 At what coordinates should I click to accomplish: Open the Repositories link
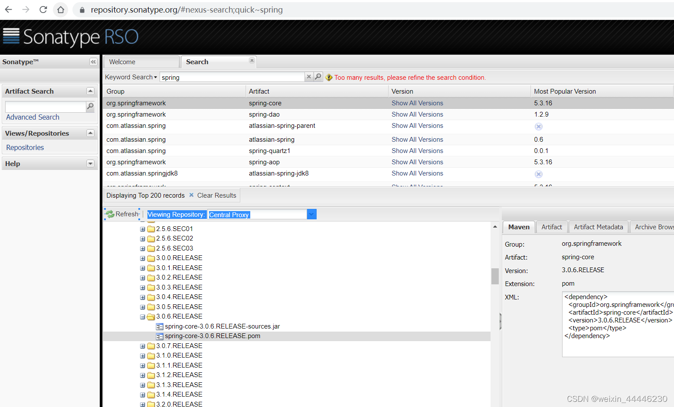(x=25, y=147)
